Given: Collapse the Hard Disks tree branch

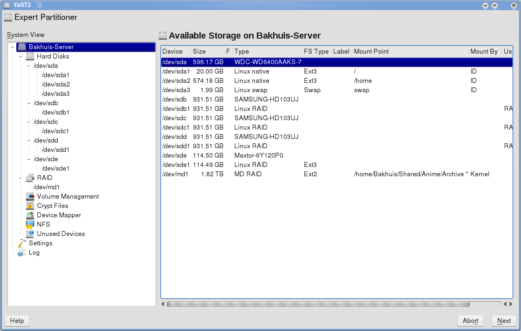Looking at the screenshot, I should pos(21,56).
